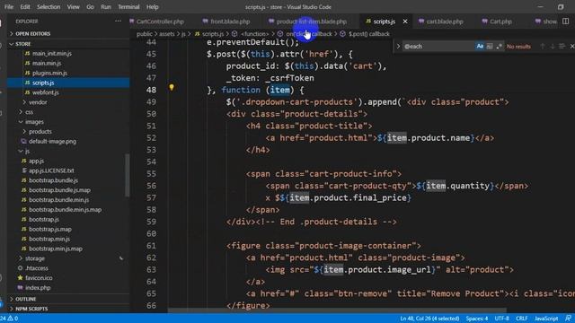
Task: Open bootstrap.bundle.js.map file
Action: (60, 190)
